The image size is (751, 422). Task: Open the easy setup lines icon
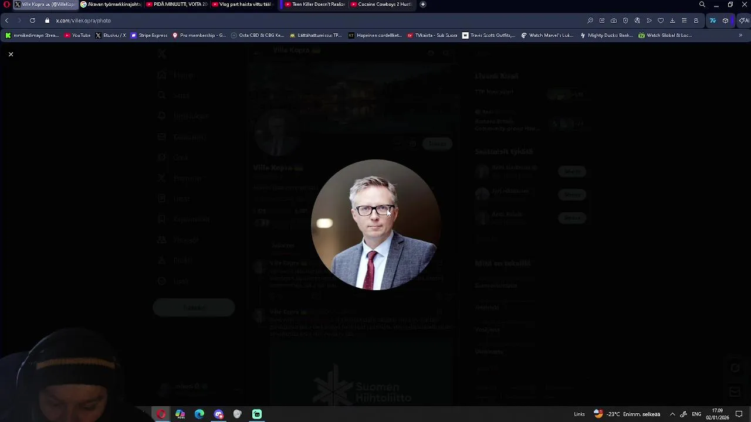pos(684,21)
